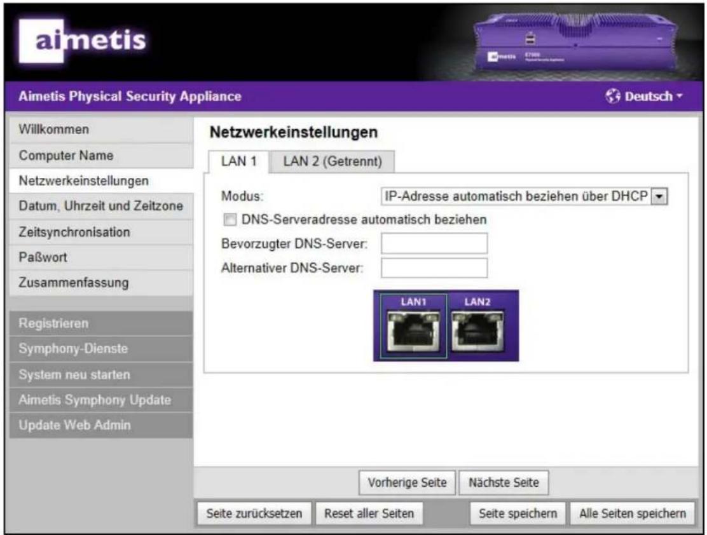
Task: Click the Modus dropdown arrow
Action: pos(659,196)
